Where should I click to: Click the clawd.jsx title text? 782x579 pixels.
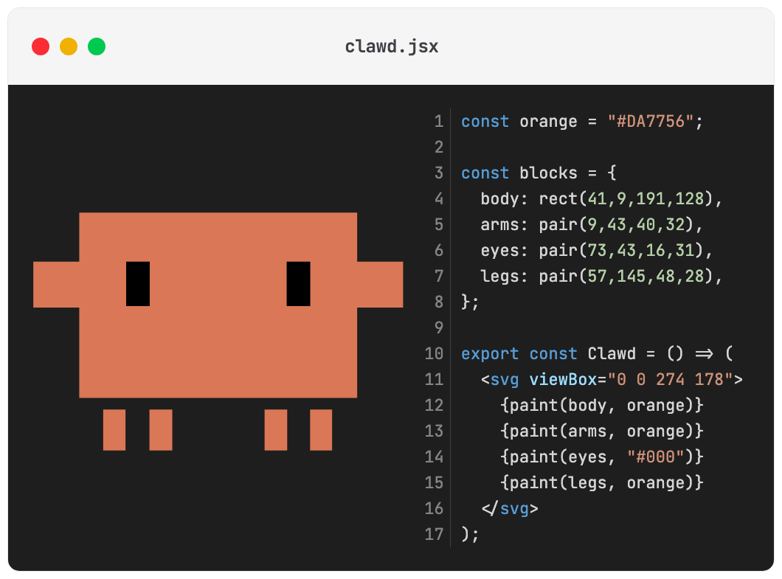click(392, 46)
